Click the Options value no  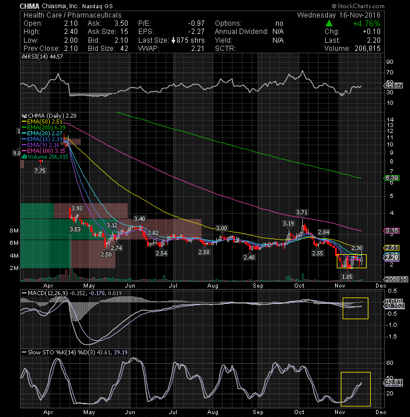(279, 23)
